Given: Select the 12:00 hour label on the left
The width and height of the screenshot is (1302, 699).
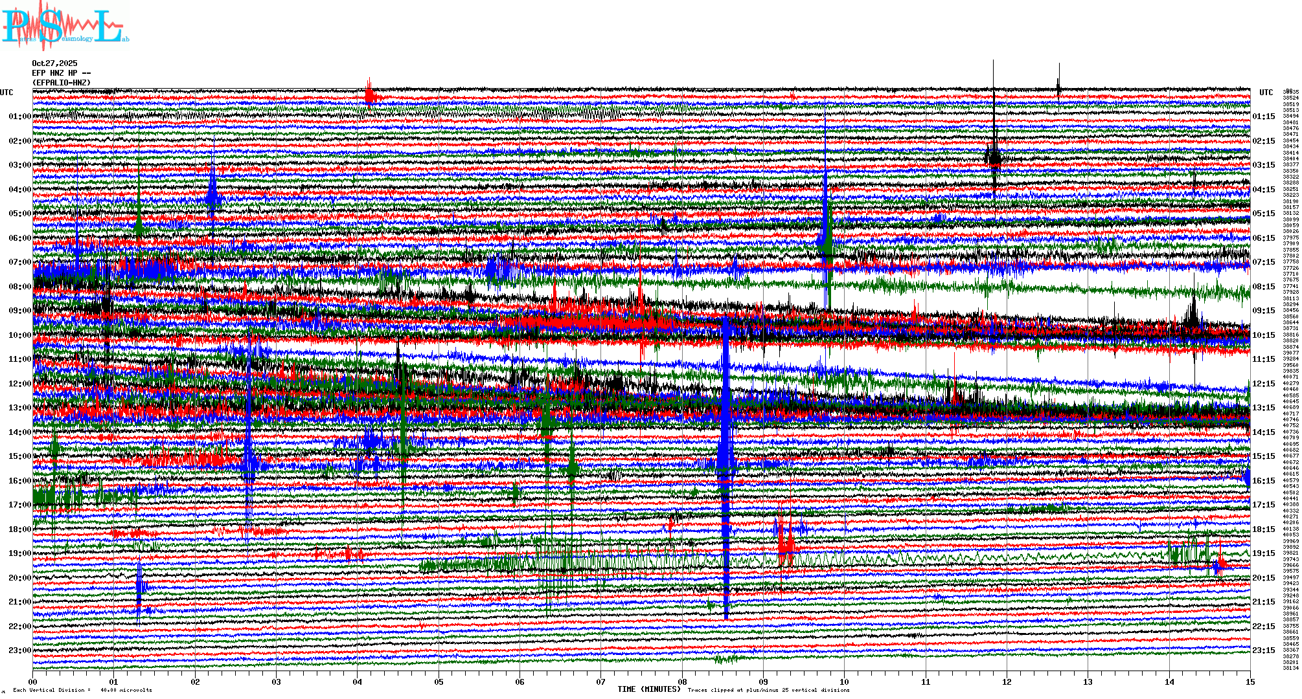Looking at the screenshot, I should (19, 384).
